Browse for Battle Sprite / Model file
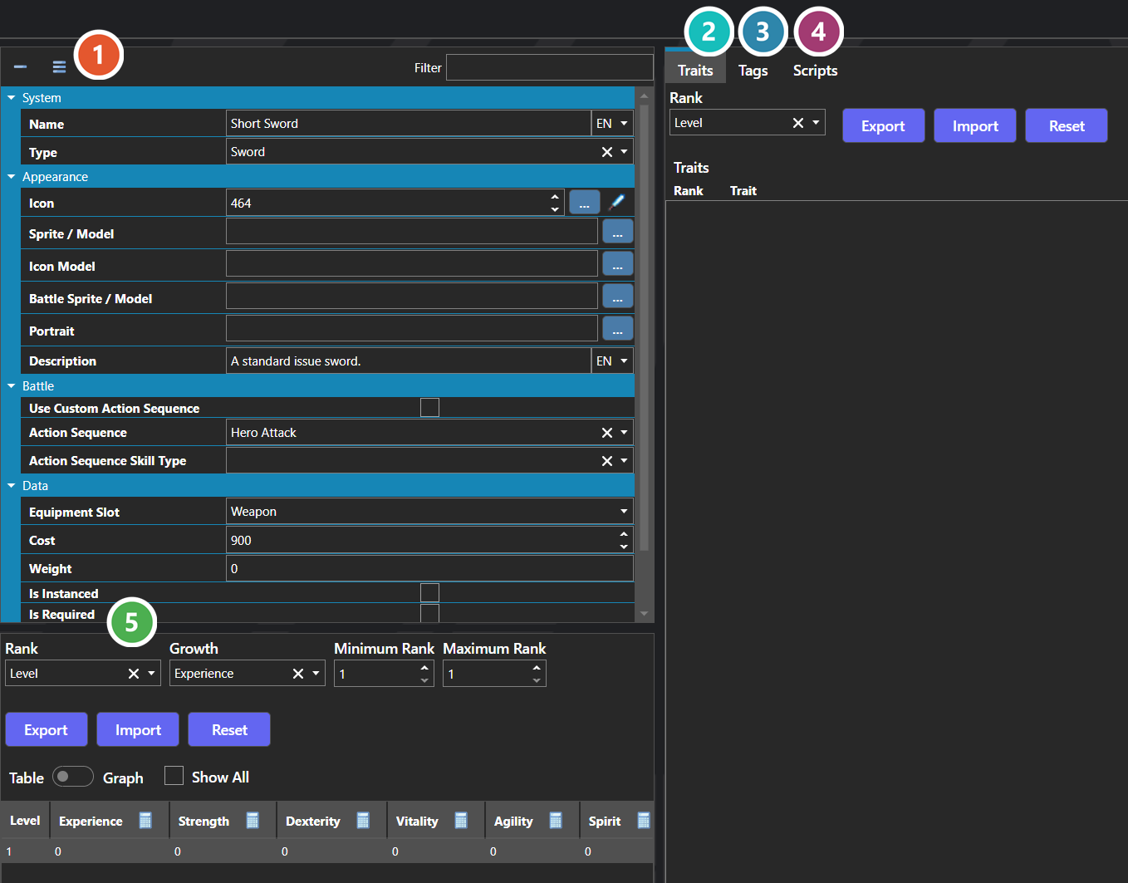 point(617,297)
